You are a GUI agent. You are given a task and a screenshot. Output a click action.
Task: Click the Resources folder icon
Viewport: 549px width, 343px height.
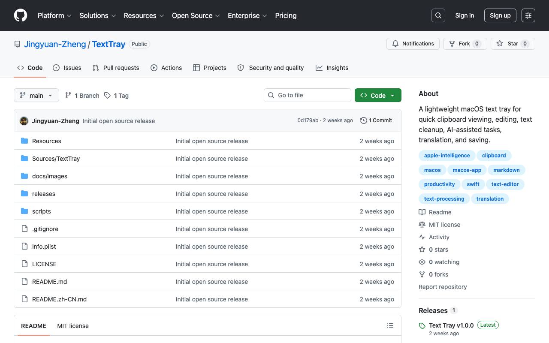coord(24,141)
